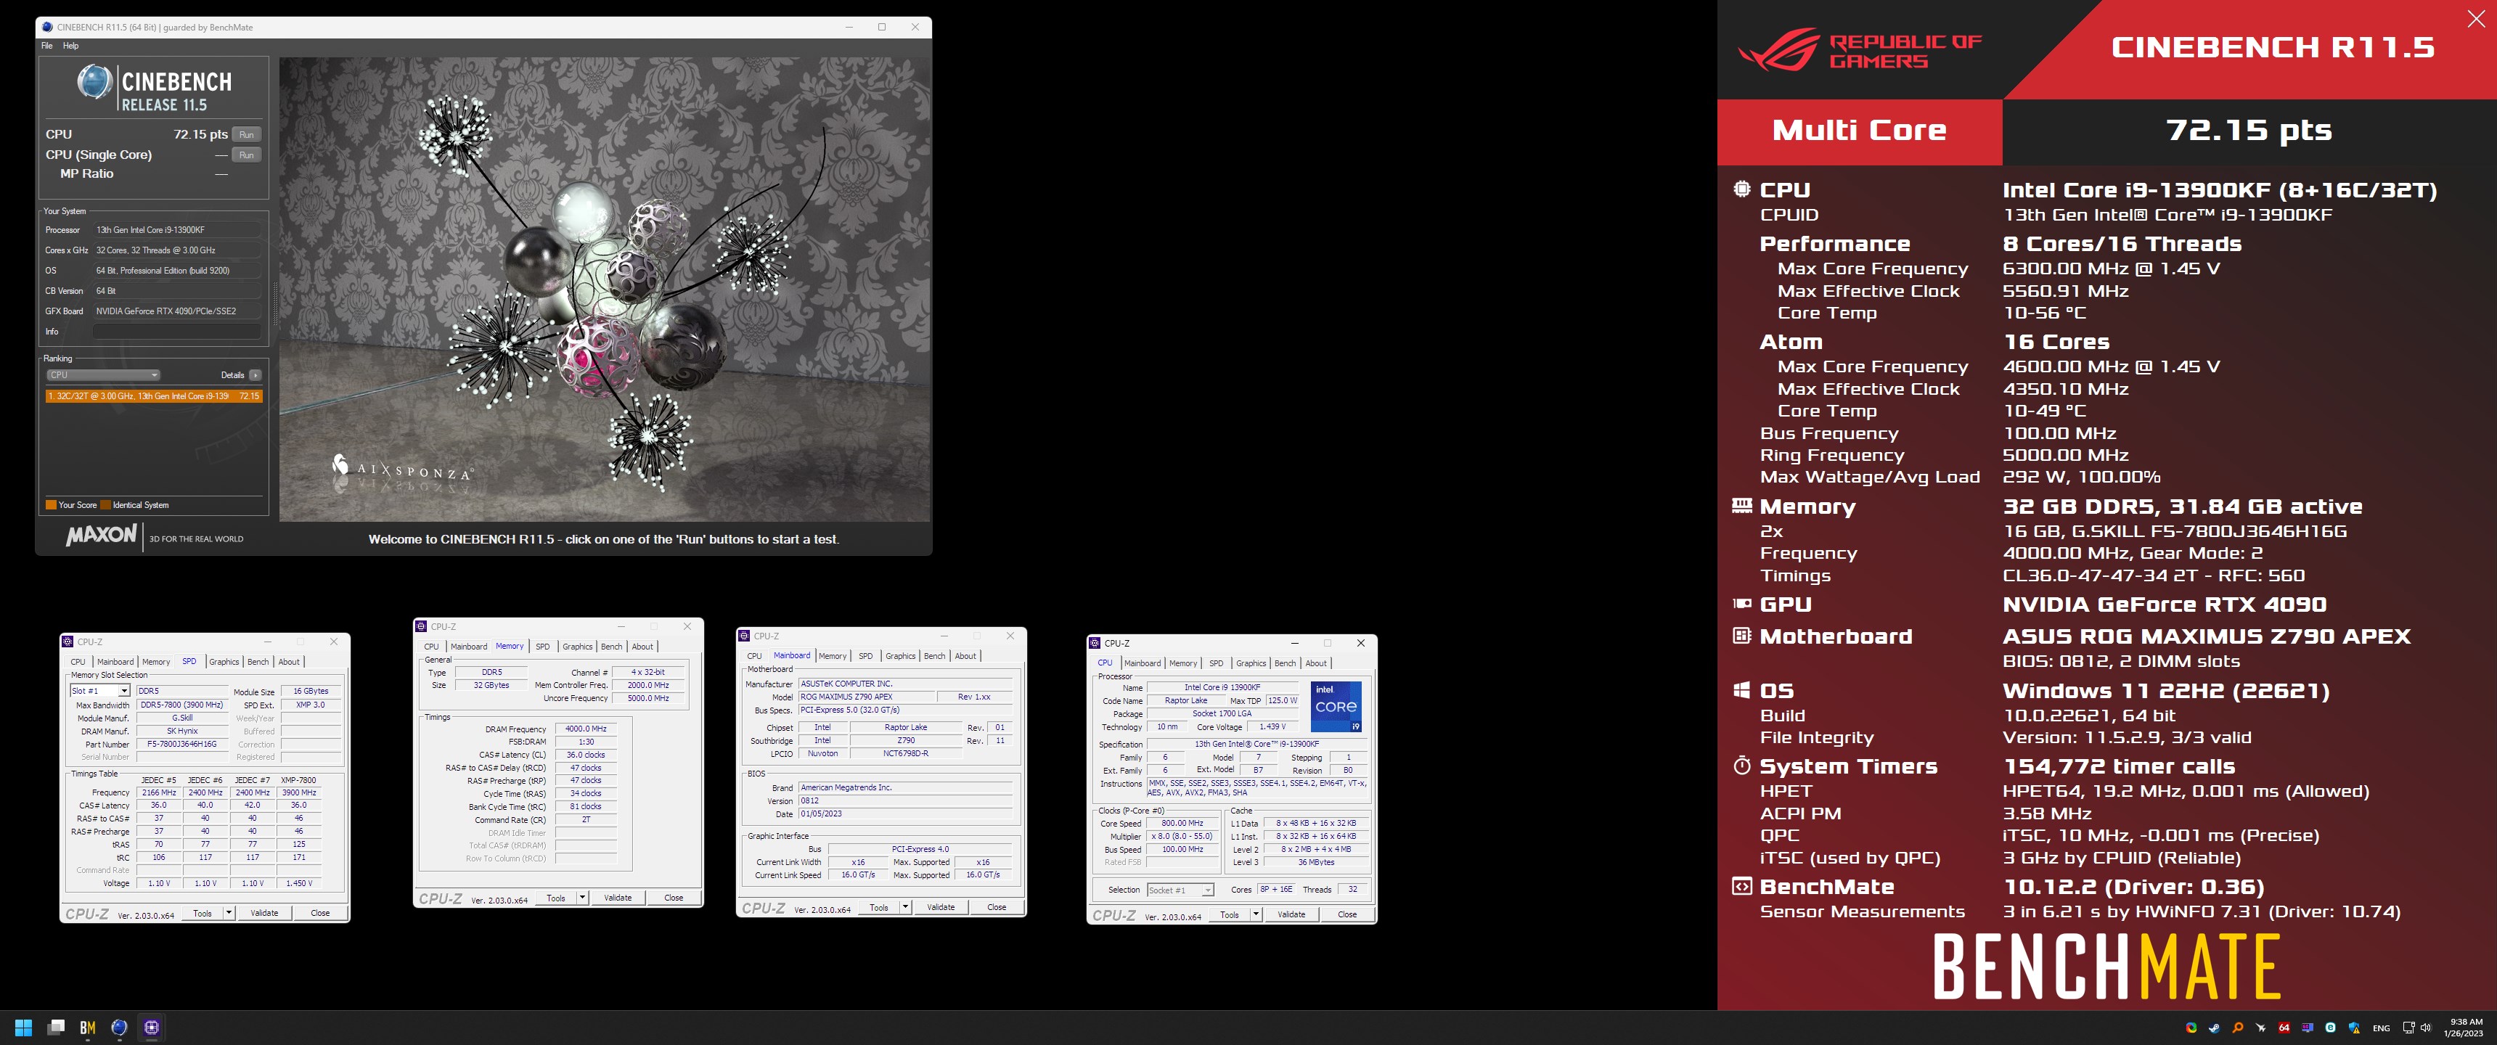Click the XMP 3.0 SPD Ext. value

coord(310,705)
